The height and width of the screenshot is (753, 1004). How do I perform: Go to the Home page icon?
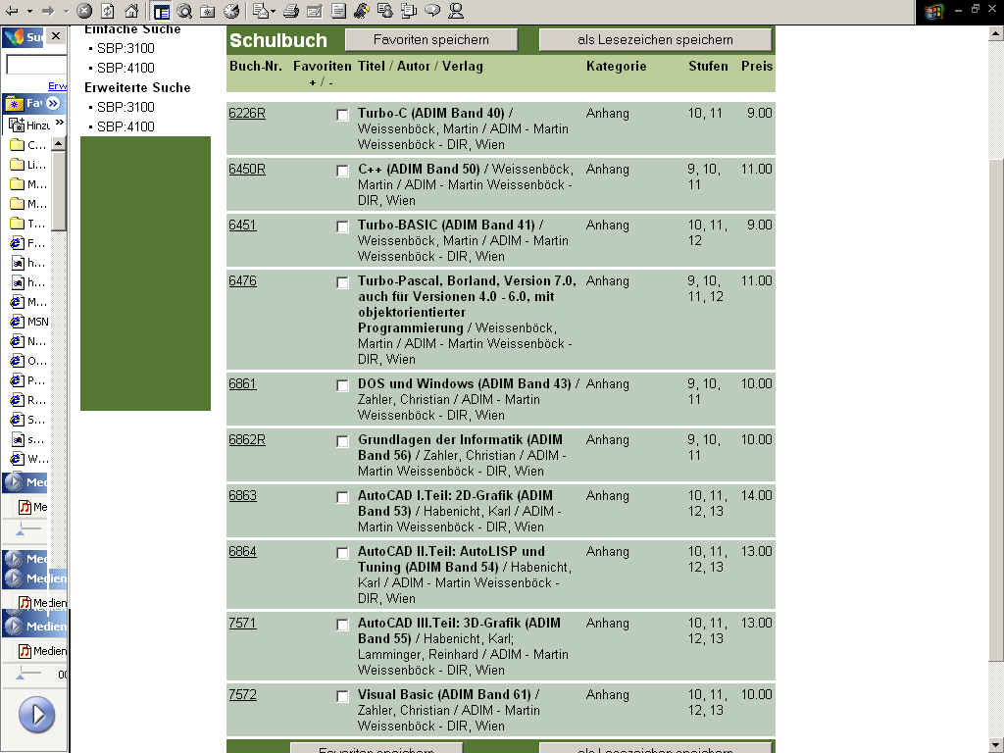(131, 10)
